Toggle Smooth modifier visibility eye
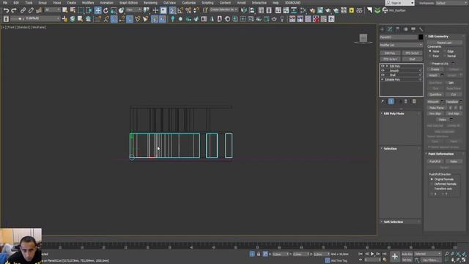The width and height of the screenshot is (469, 264). click(383, 70)
